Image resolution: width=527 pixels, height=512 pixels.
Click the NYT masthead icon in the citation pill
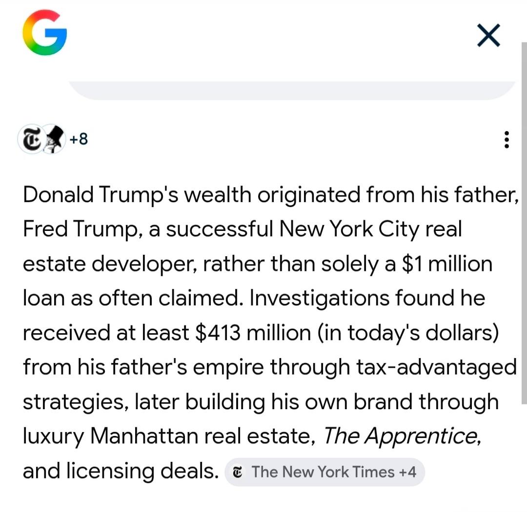[238, 472]
